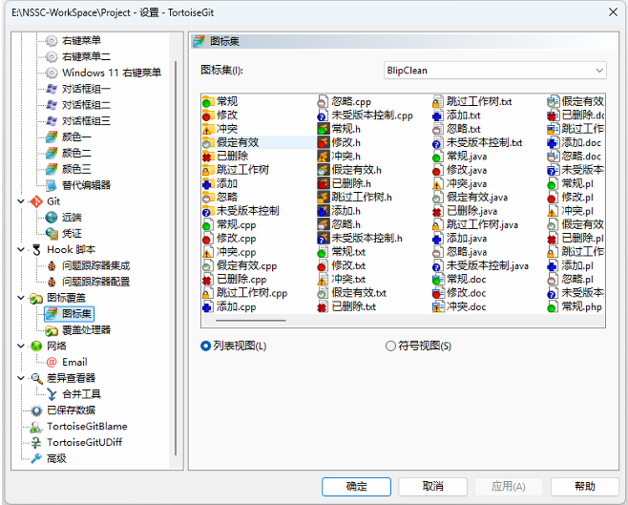Click the bug icon beside 问题跟踪器集成
This screenshot has height=505, width=628.
pyautogui.click(x=52, y=265)
